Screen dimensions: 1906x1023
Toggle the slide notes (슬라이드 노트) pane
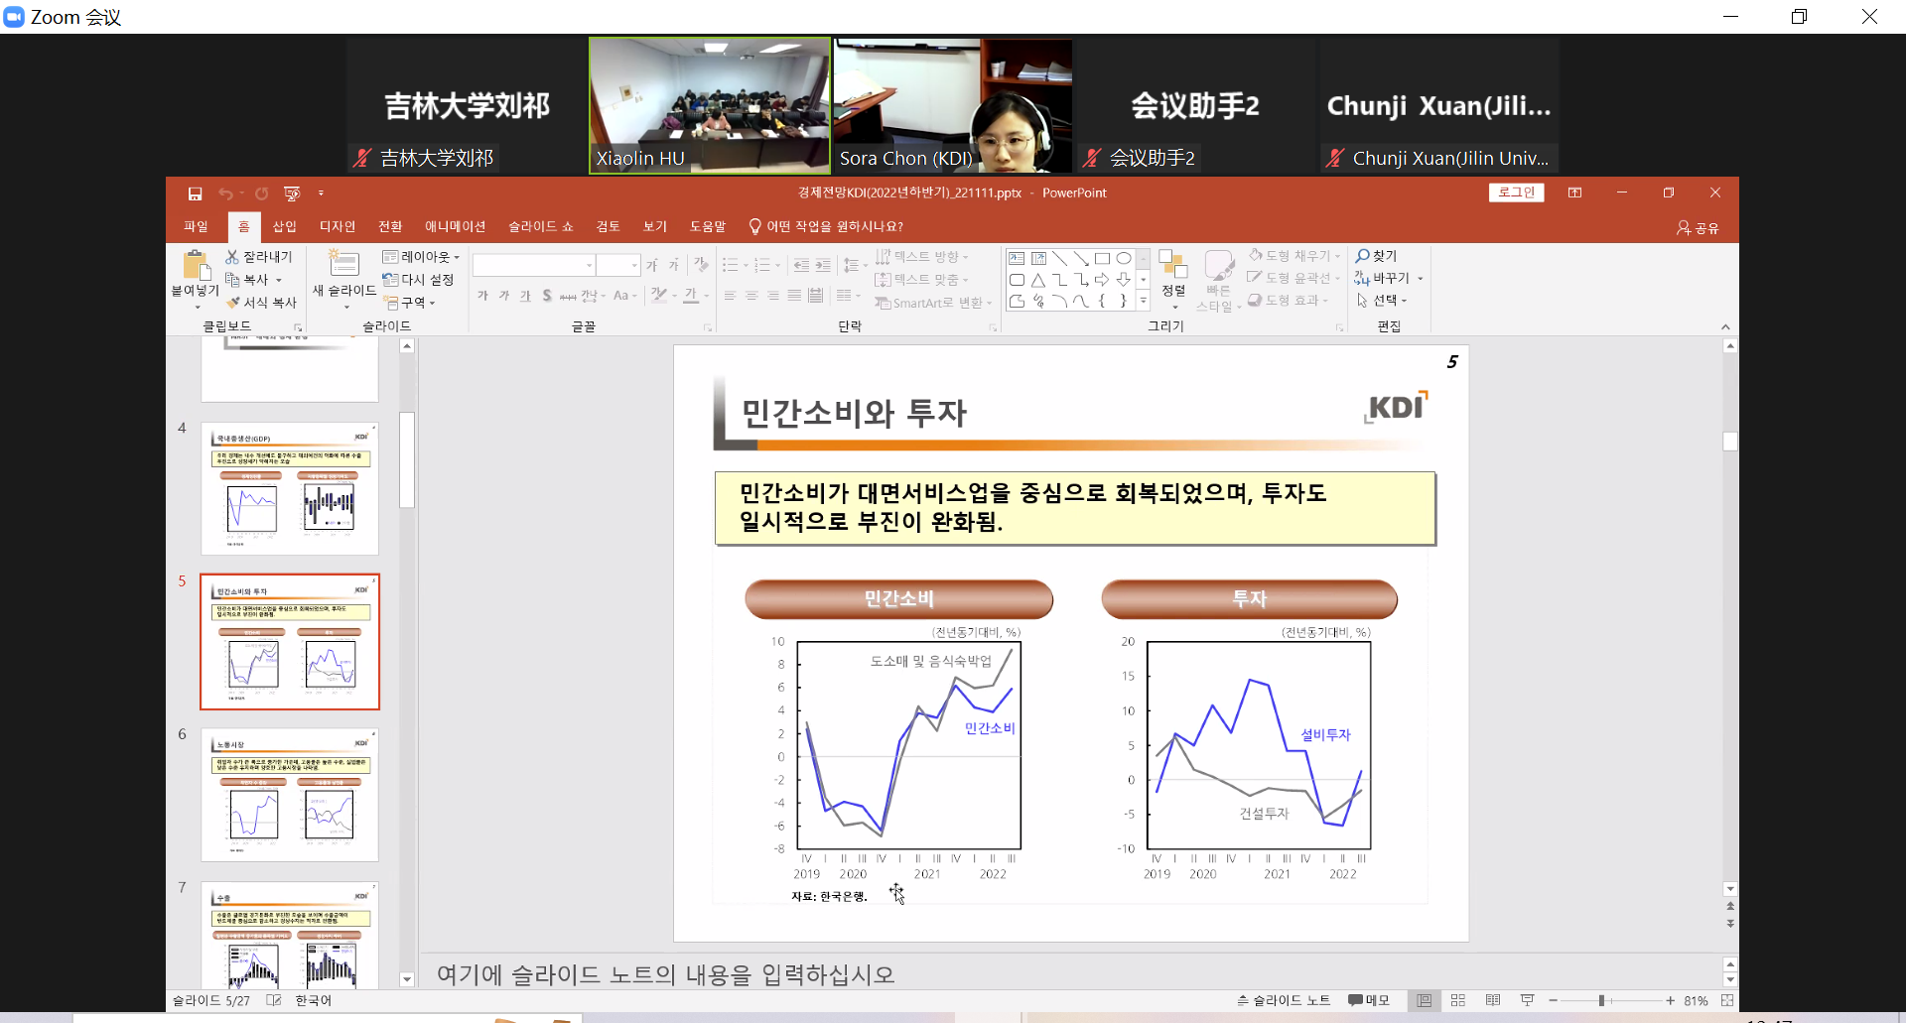click(x=1283, y=1000)
